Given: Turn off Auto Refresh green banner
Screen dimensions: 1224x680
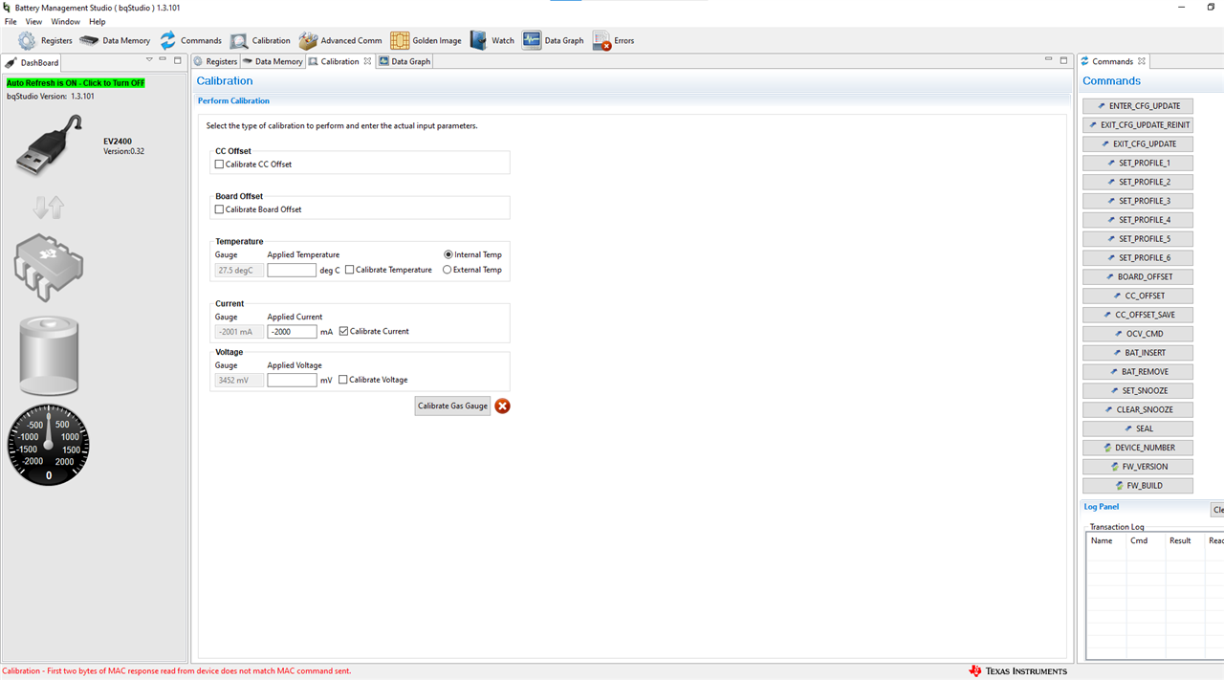Looking at the screenshot, I should (x=76, y=83).
